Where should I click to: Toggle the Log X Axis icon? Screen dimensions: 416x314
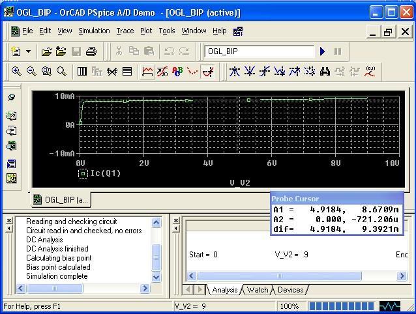tap(82, 72)
